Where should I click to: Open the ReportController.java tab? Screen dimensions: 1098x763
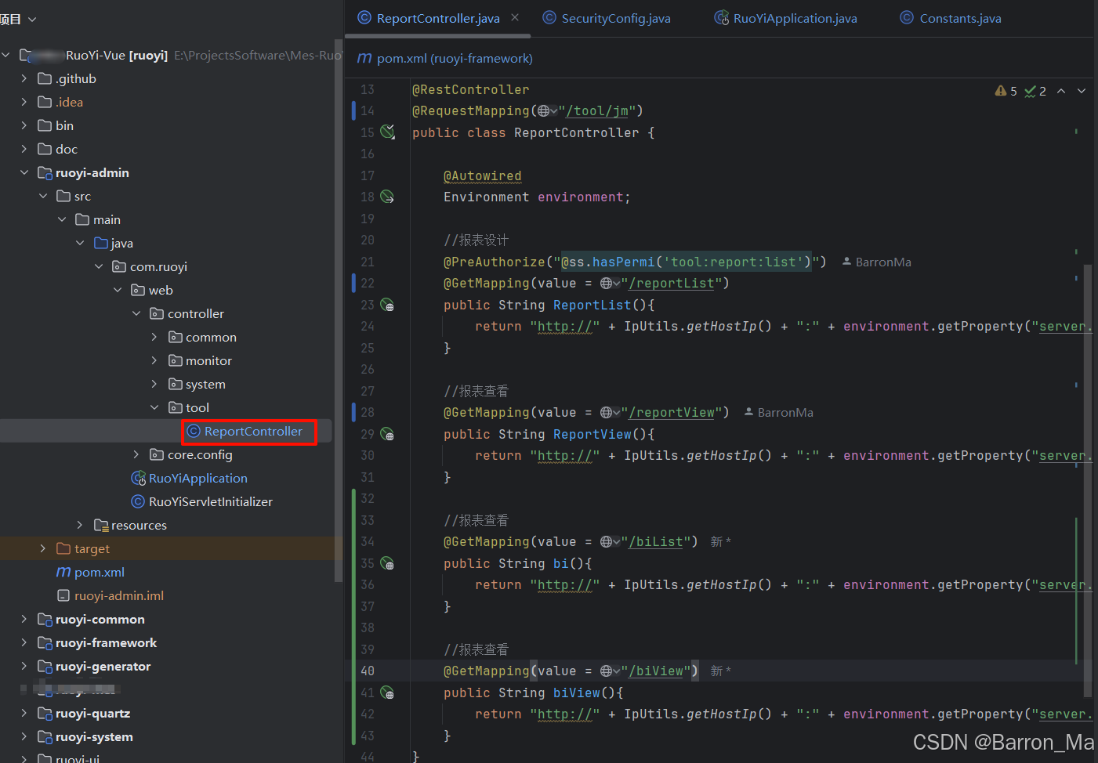point(437,18)
